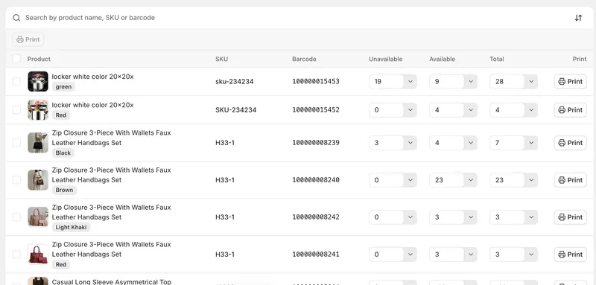
Task: Click the green variant tag
Action: pyautogui.click(x=63, y=86)
